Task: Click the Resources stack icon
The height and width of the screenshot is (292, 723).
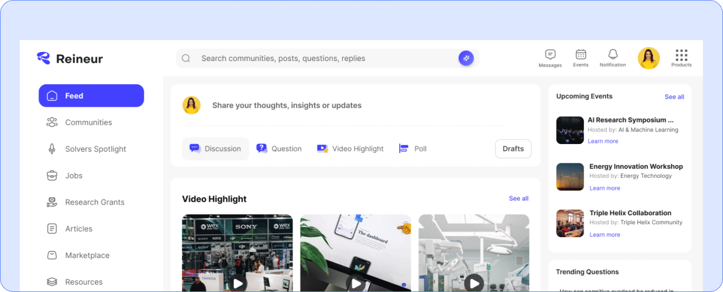Action: 52,281
